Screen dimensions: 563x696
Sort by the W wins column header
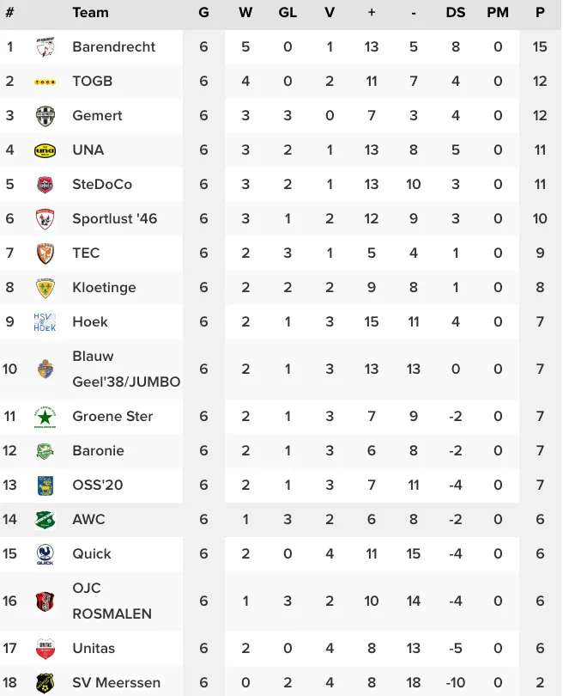[245, 12]
